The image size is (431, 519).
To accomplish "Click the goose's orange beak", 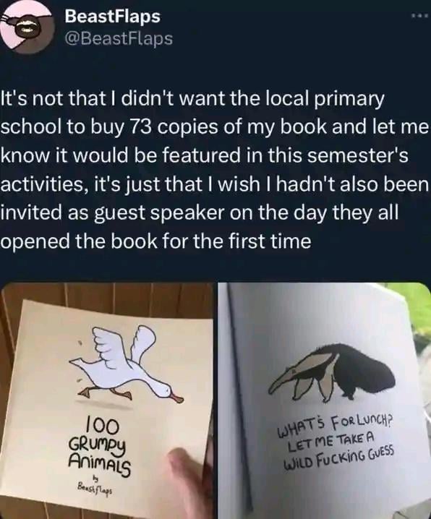I will click(x=176, y=398).
